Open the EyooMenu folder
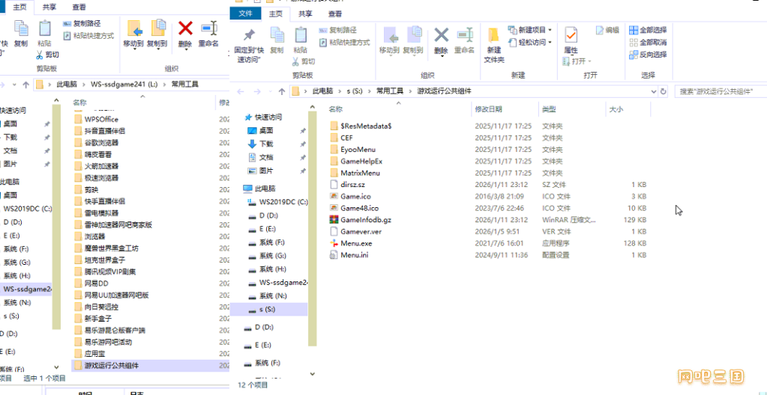The image size is (767, 395). pos(358,150)
